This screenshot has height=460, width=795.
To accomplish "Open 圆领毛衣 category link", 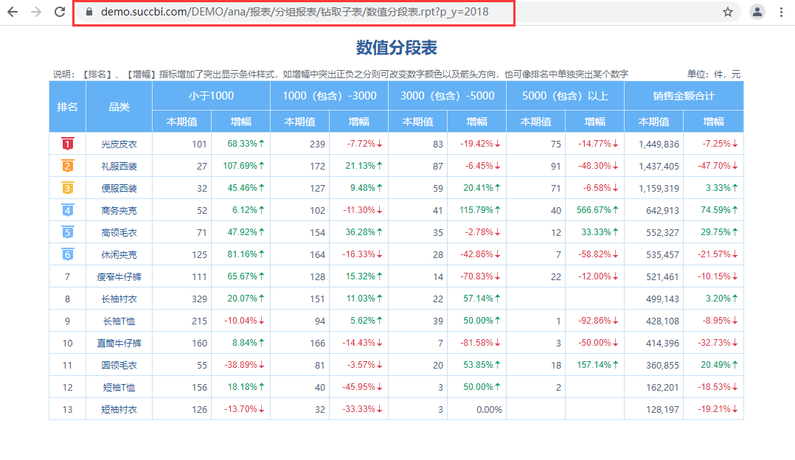I will (119, 365).
